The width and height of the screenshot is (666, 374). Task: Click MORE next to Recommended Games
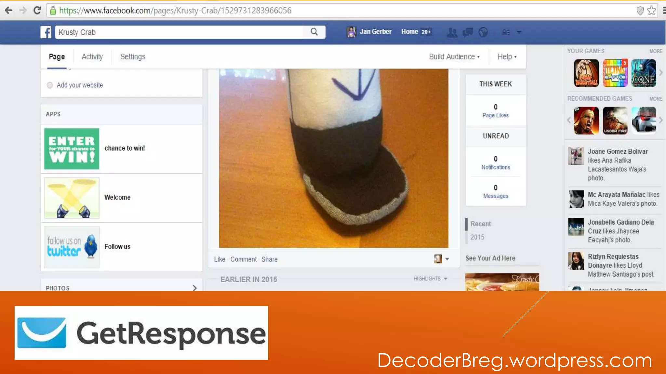coord(656,99)
